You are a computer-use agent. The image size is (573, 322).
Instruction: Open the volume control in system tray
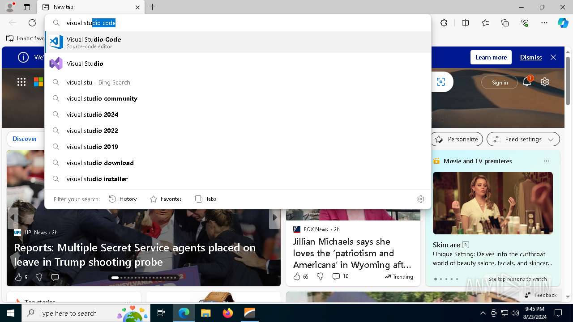click(x=515, y=313)
